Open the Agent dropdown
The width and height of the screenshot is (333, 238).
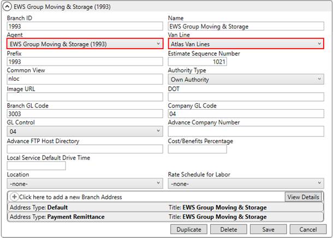coord(85,44)
